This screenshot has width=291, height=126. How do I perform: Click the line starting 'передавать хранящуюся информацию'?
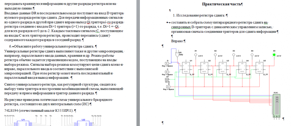point(61,3)
